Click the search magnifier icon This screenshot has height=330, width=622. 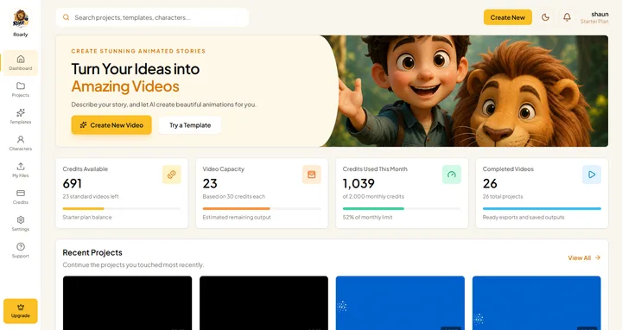pyautogui.click(x=67, y=17)
